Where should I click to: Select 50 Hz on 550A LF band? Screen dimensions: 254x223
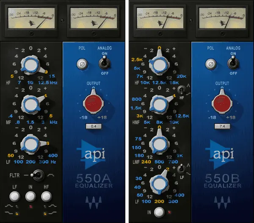tap(11, 155)
